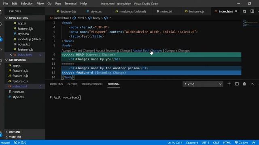Switch to the Debug Console tab
Screen dimensions: 259x145
click(92, 84)
